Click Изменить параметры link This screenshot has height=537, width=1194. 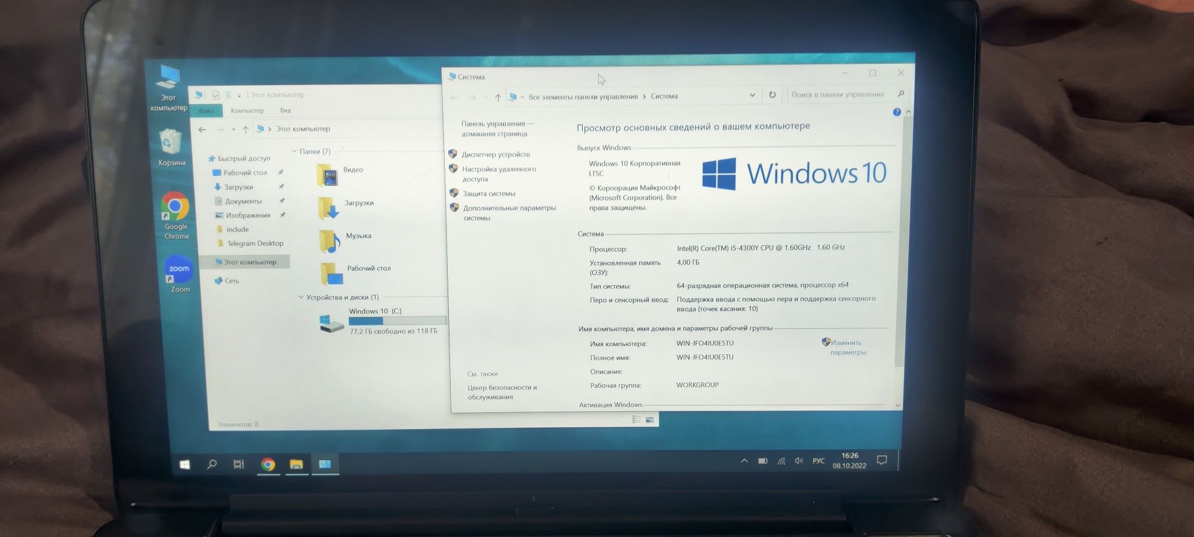(848, 347)
